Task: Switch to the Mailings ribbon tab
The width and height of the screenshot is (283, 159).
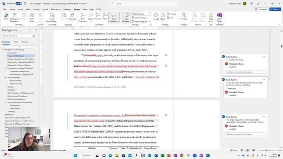Action: click(x=67, y=9)
